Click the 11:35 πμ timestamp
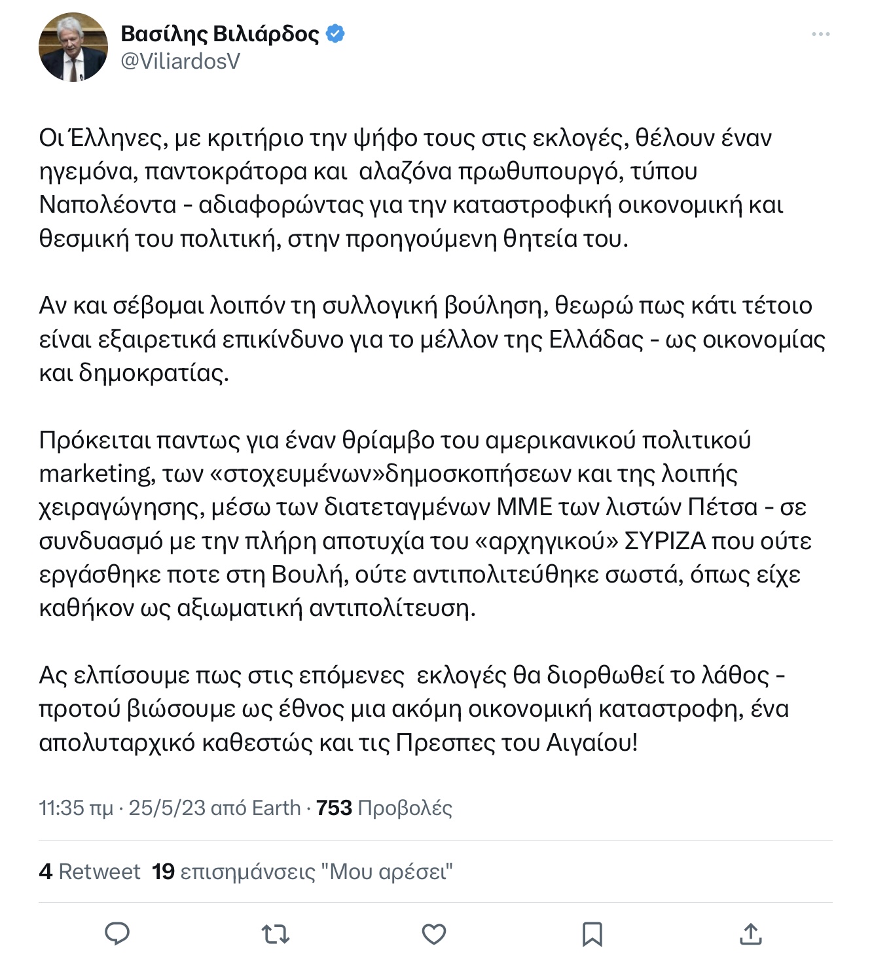872x957 pixels. (x=76, y=808)
